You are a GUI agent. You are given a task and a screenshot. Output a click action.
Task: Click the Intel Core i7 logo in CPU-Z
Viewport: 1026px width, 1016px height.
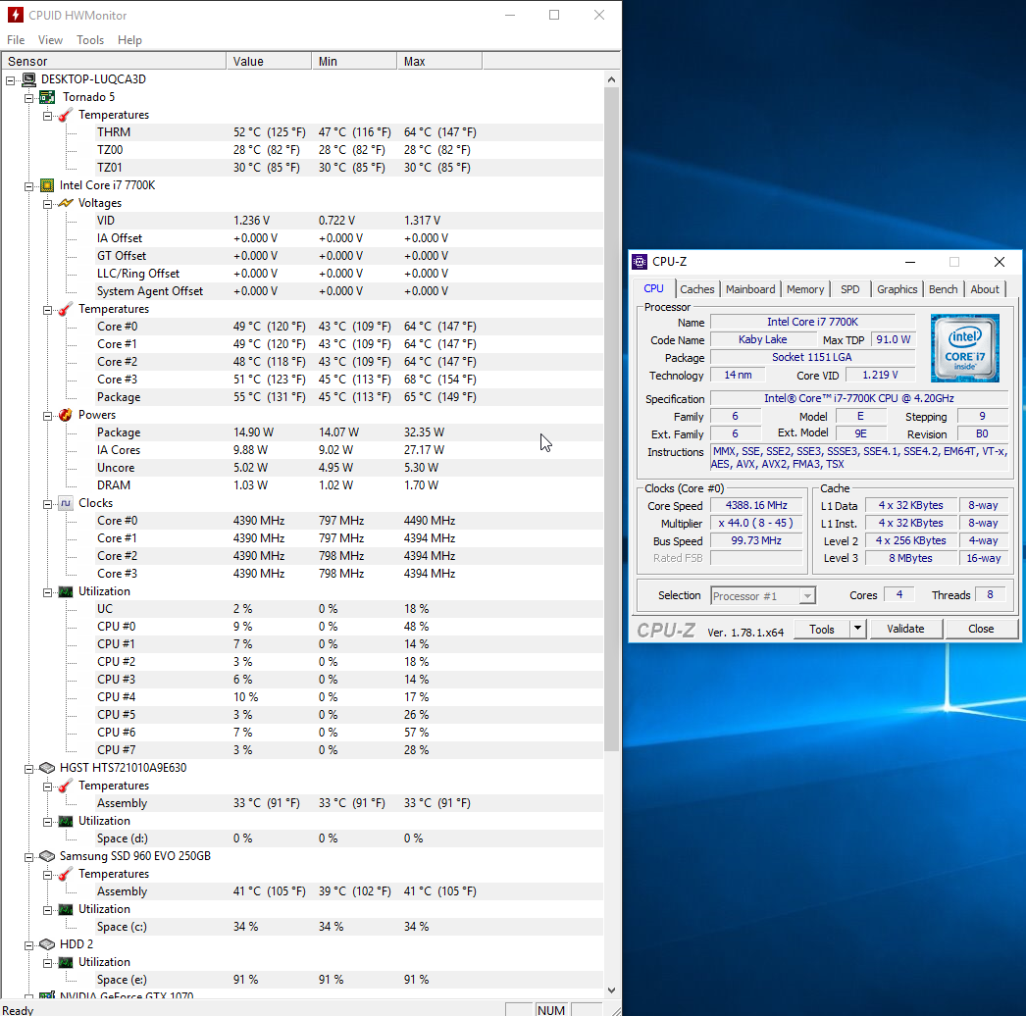tap(964, 348)
